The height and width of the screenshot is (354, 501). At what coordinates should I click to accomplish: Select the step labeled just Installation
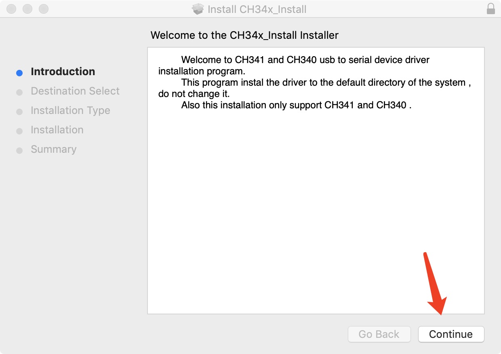coord(57,130)
